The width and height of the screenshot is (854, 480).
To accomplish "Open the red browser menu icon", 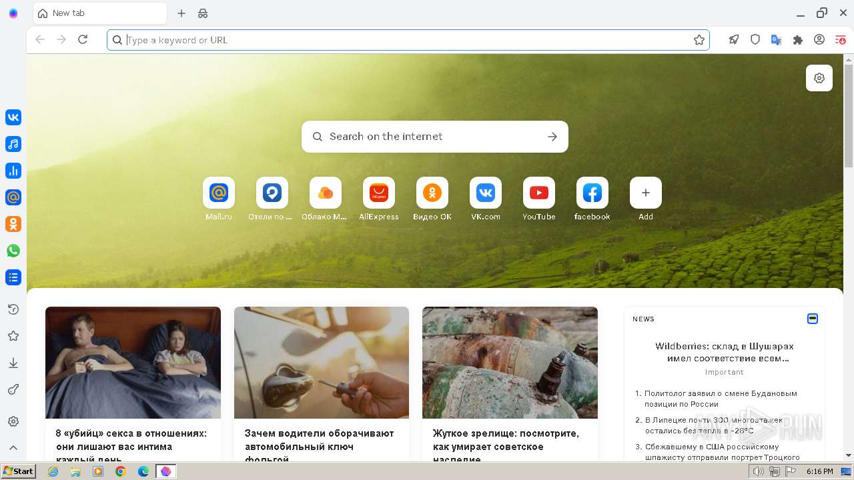I will coord(841,40).
